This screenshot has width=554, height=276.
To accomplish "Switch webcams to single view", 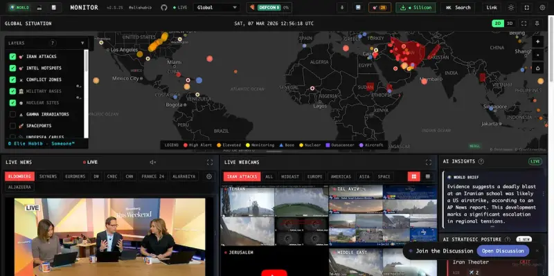I will coord(427,176).
